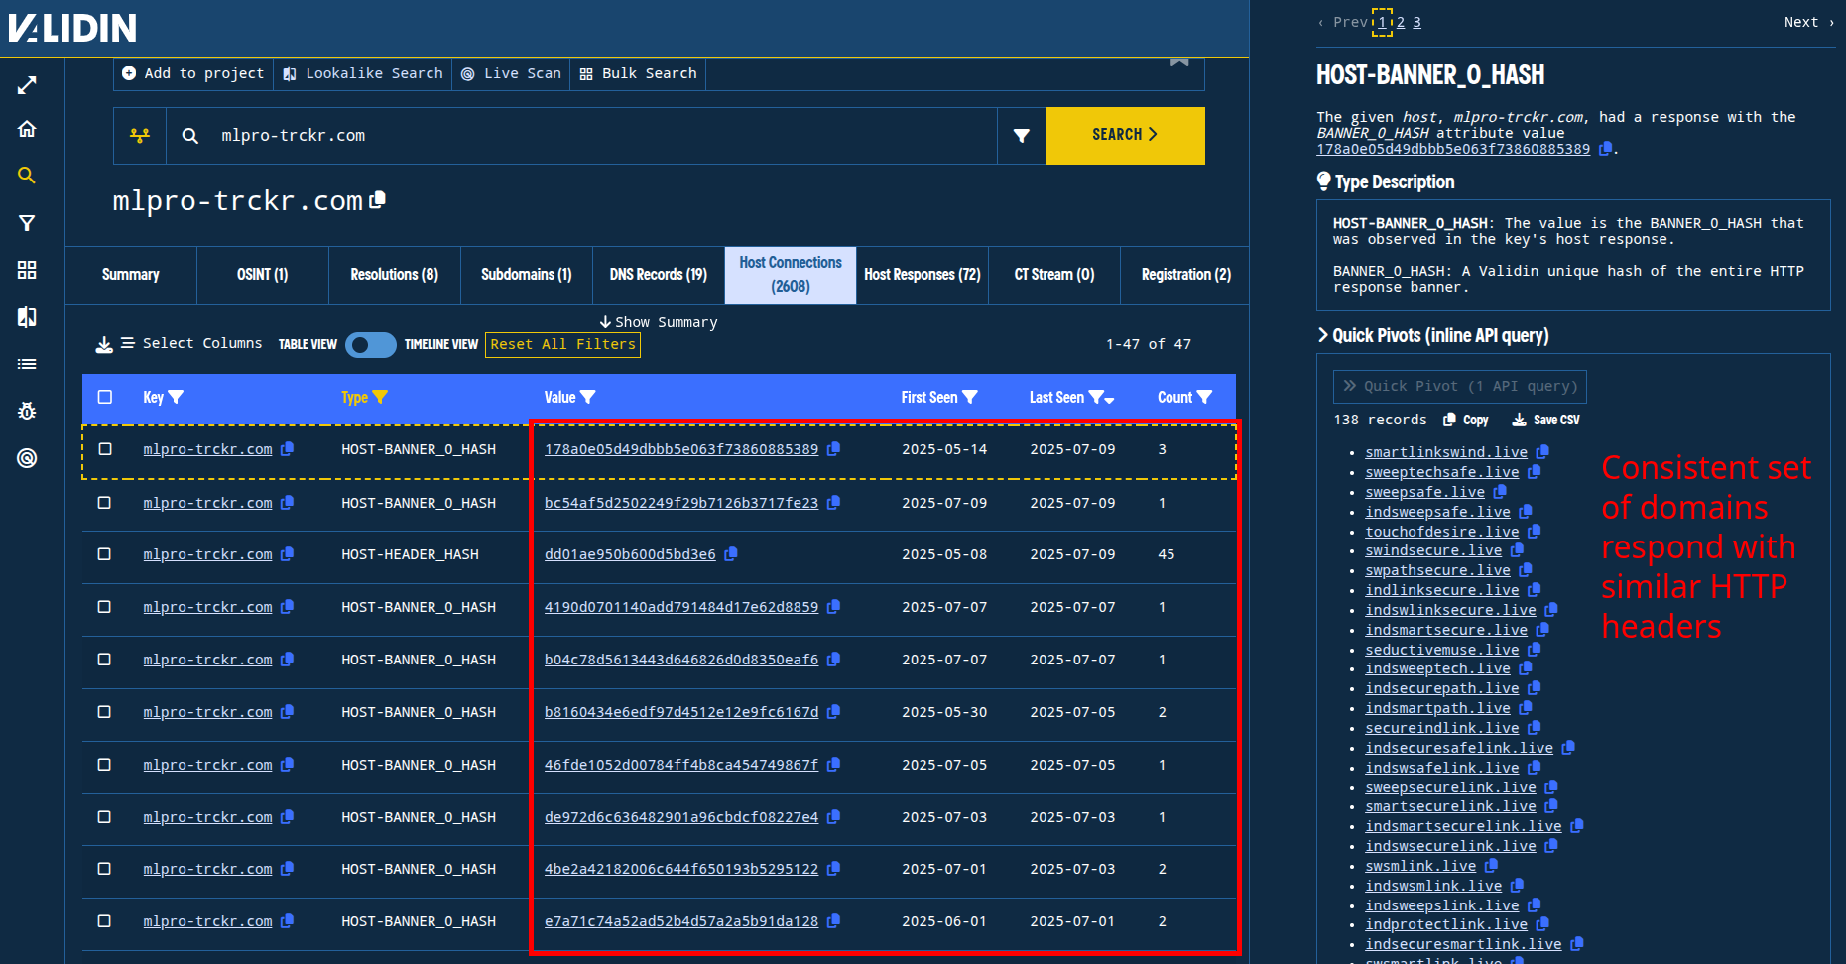Click the download table icon
This screenshot has height=964, width=1846.
[103, 344]
